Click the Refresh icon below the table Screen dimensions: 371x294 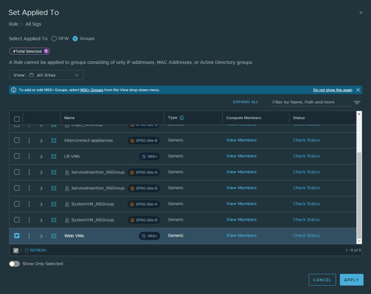[26, 250]
